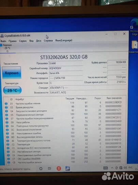This screenshot has width=138, height=185.
Task: Click CrystalDiskInfo icon in the taskbar
Action: pyautogui.click(x=67, y=168)
